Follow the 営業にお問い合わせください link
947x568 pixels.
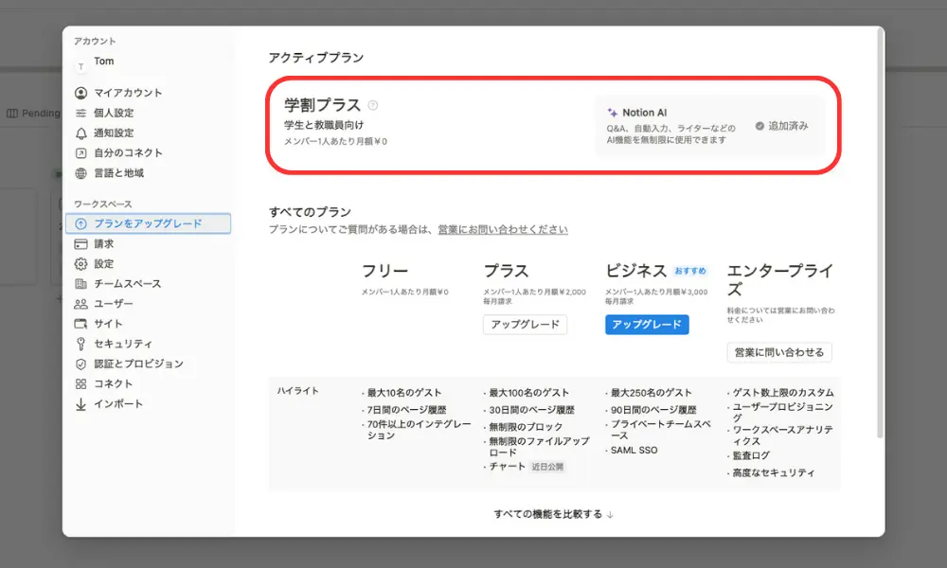(x=503, y=230)
